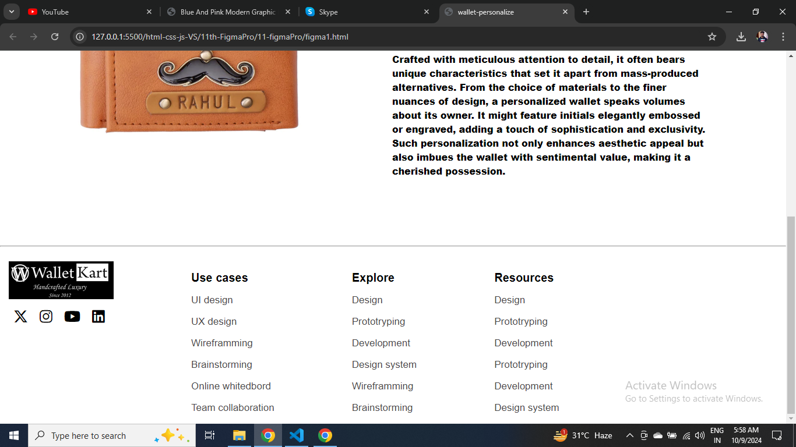Open the UI design link
The width and height of the screenshot is (796, 447).
point(212,300)
